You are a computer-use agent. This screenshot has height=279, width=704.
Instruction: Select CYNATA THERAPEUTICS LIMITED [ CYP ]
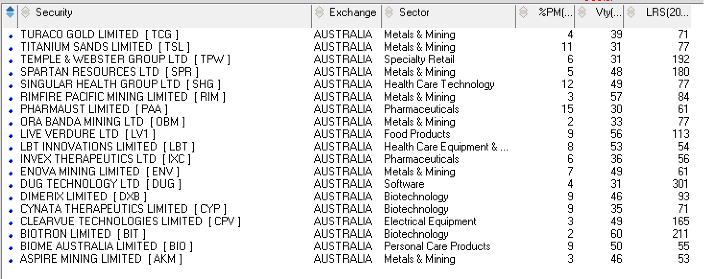point(123,209)
